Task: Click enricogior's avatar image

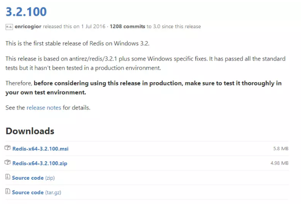Action: click(9, 27)
